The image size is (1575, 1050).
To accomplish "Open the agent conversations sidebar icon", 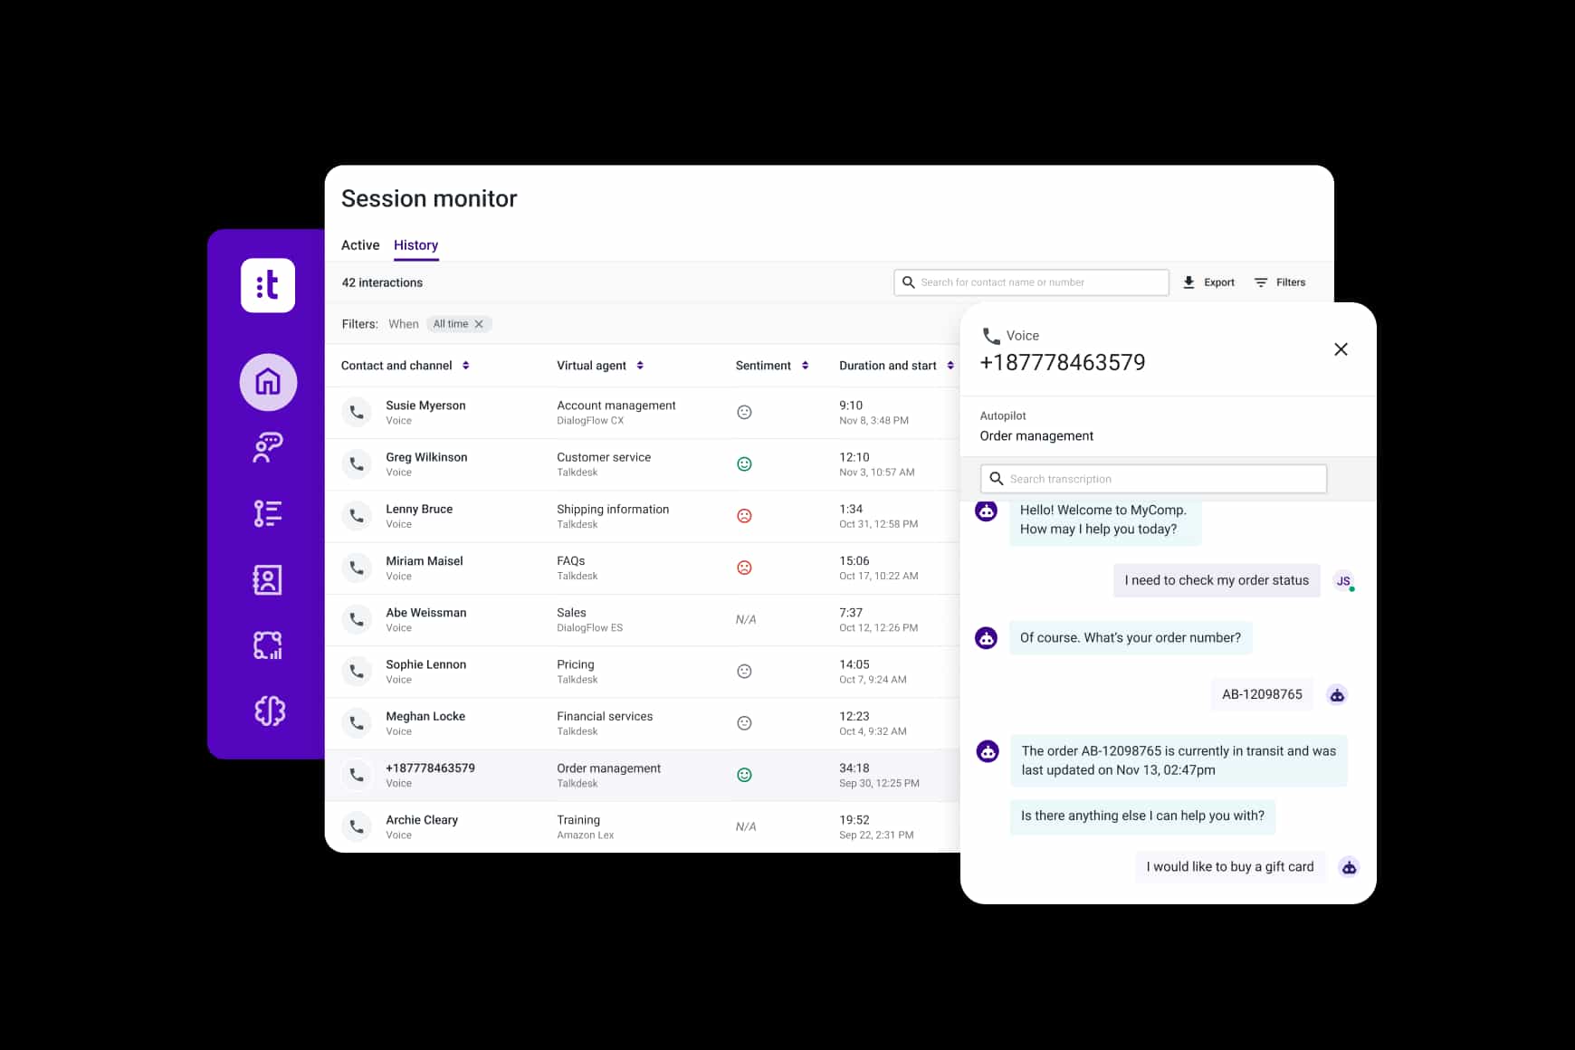I will (x=268, y=447).
